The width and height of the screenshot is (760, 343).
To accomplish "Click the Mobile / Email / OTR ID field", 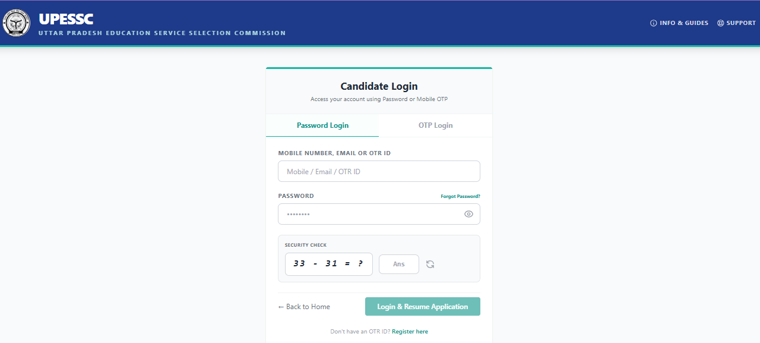I will click(x=379, y=171).
